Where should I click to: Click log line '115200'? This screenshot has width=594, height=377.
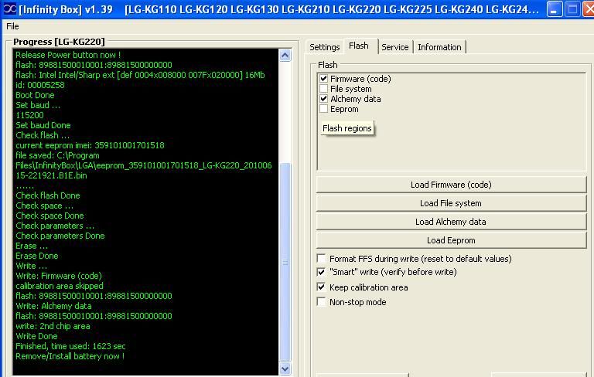pyautogui.click(x=29, y=115)
